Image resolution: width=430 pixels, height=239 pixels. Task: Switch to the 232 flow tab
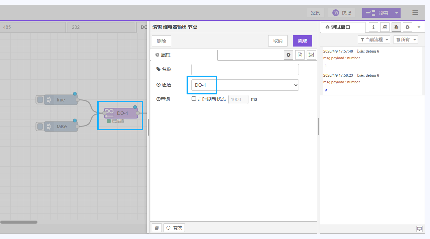(x=101, y=27)
